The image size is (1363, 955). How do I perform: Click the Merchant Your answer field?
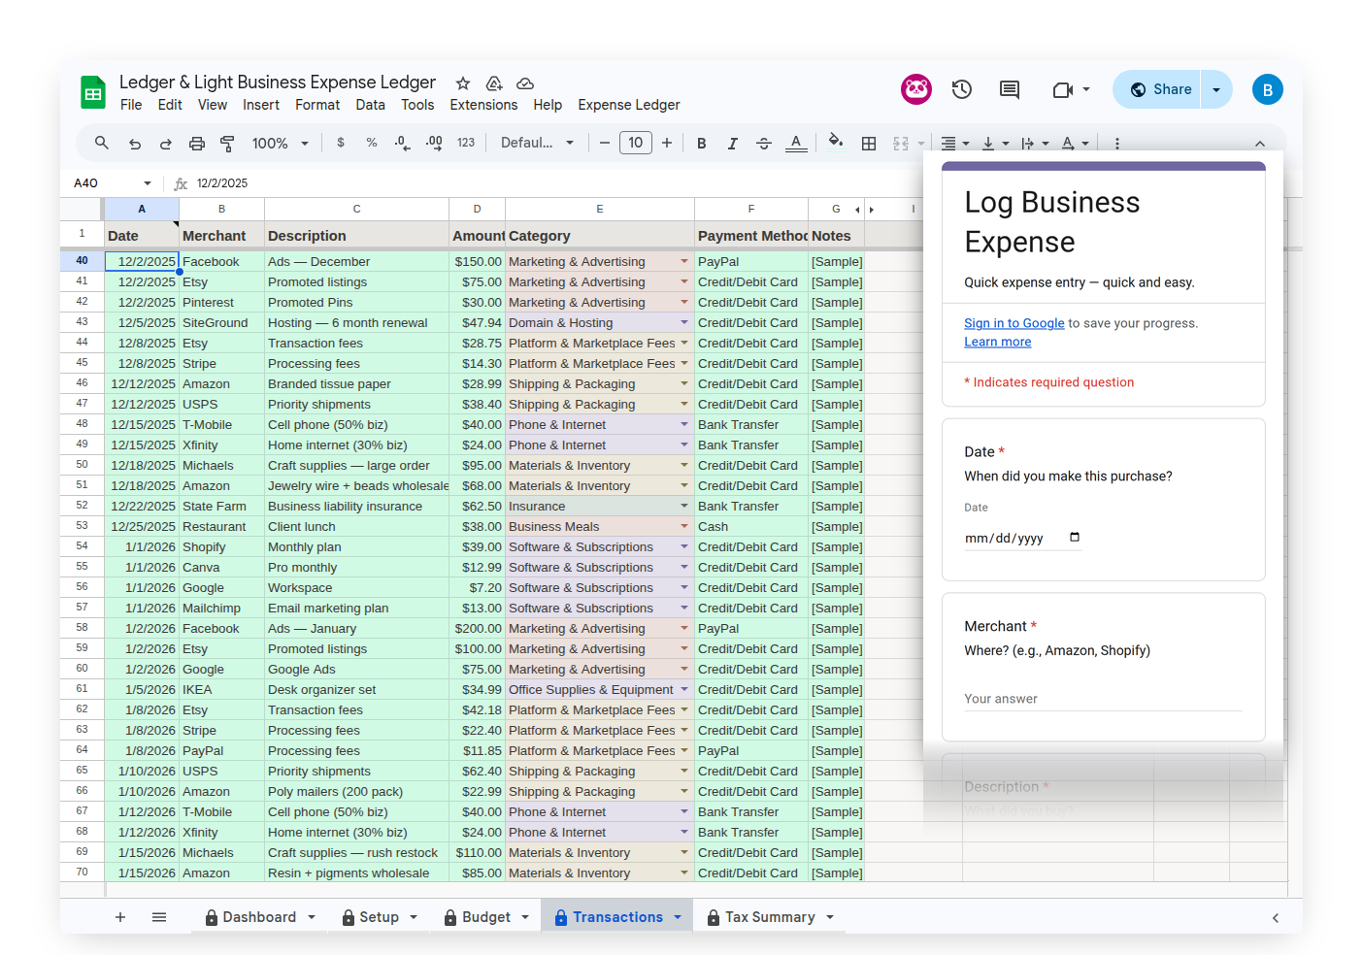(1103, 699)
